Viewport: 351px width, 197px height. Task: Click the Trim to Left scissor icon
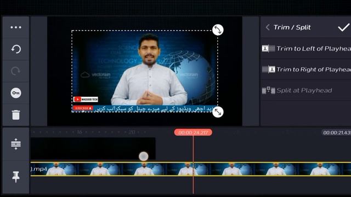pos(268,49)
